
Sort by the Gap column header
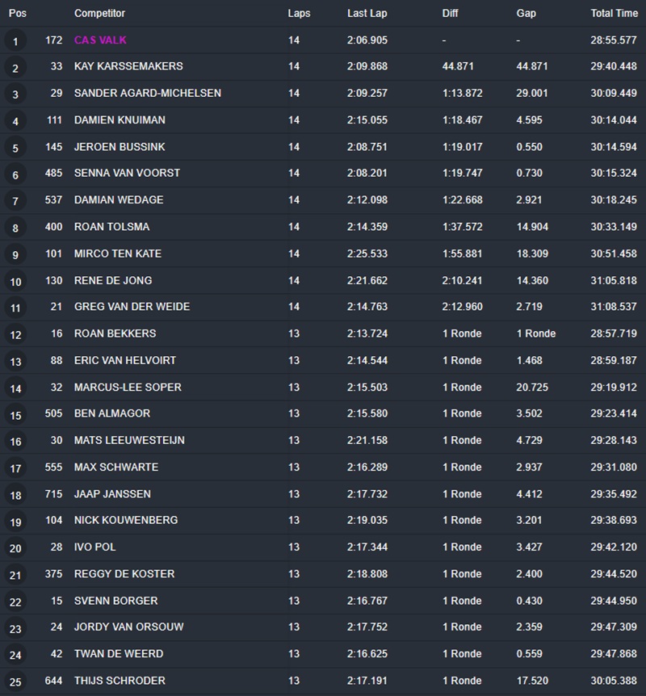pyautogui.click(x=526, y=14)
